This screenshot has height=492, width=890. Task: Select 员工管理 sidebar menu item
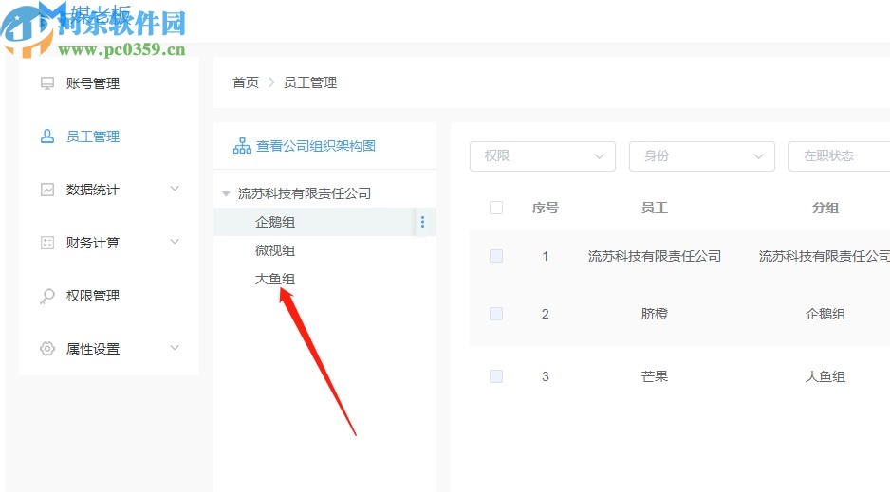[x=93, y=137]
